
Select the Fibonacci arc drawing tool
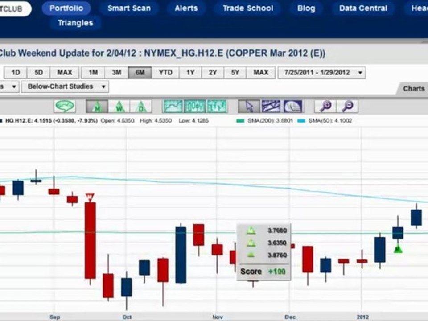292,107
